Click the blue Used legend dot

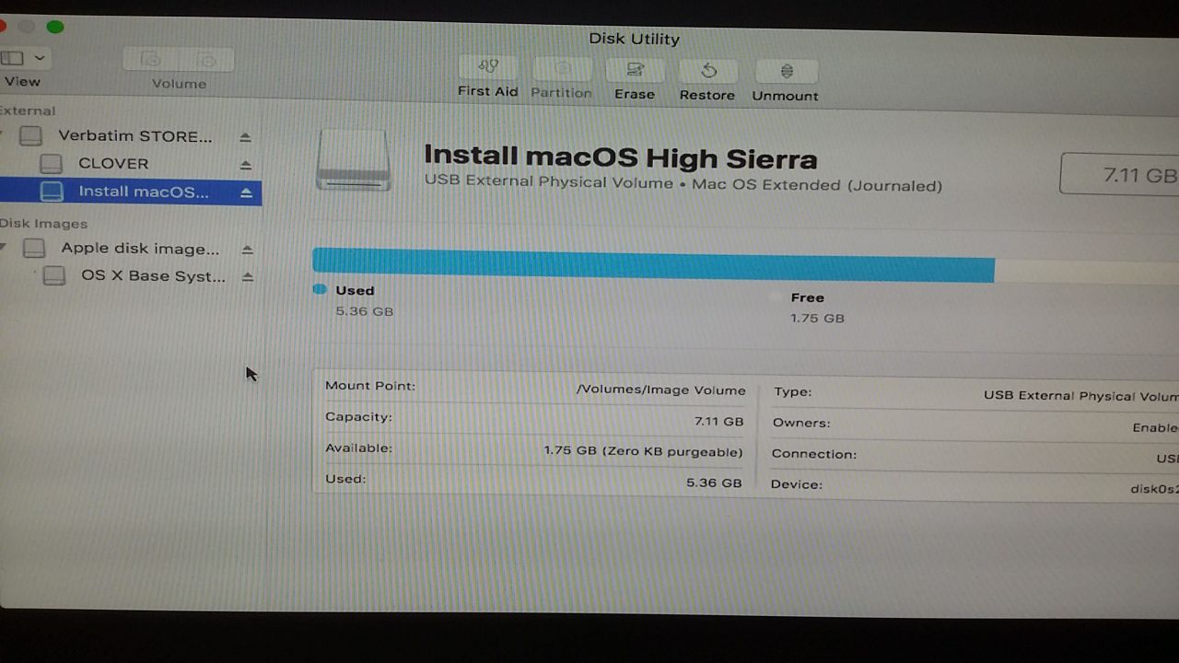click(320, 289)
